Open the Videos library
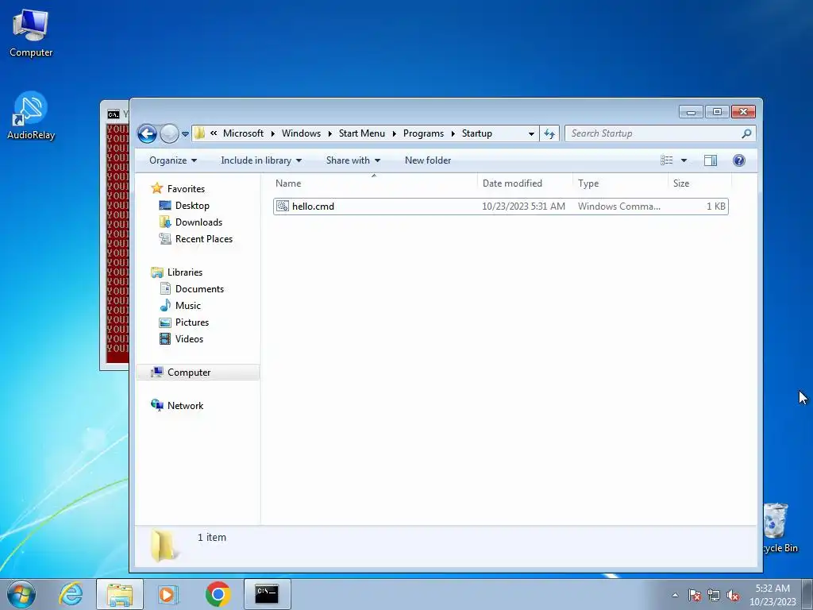This screenshot has width=813, height=610. tap(189, 338)
